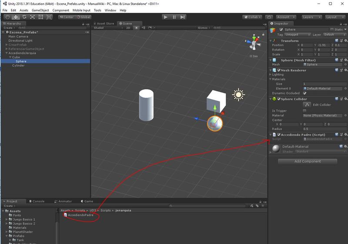Click the Radius value field
The width and height of the screenshot is (348, 244).
tap(325, 129)
